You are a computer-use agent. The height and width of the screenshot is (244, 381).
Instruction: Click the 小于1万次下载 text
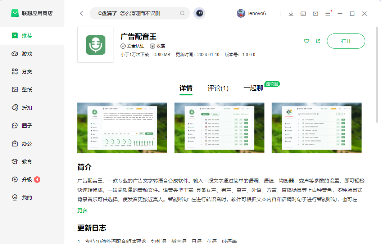135,55
